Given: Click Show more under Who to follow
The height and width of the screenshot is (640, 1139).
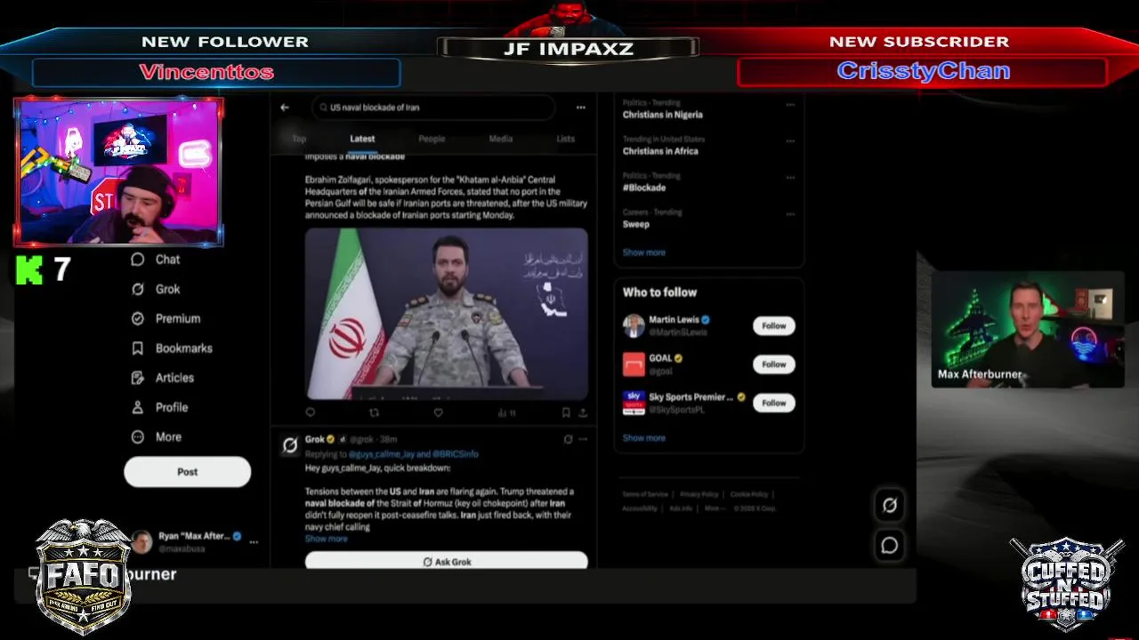Looking at the screenshot, I should pos(643,438).
